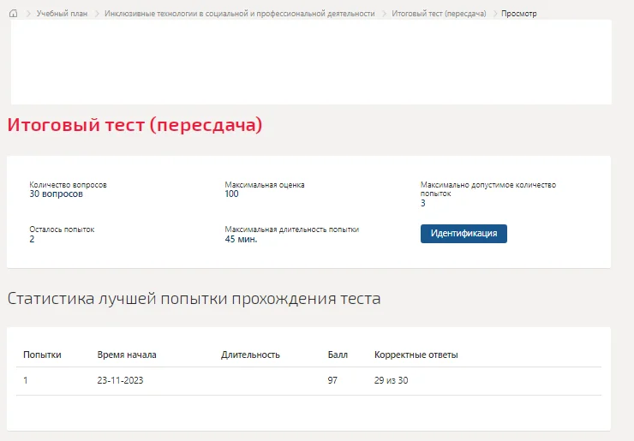The width and height of the screenshot is (634, 441).
Task: Select attempt number 1 in table row
Action: [26, 380]
